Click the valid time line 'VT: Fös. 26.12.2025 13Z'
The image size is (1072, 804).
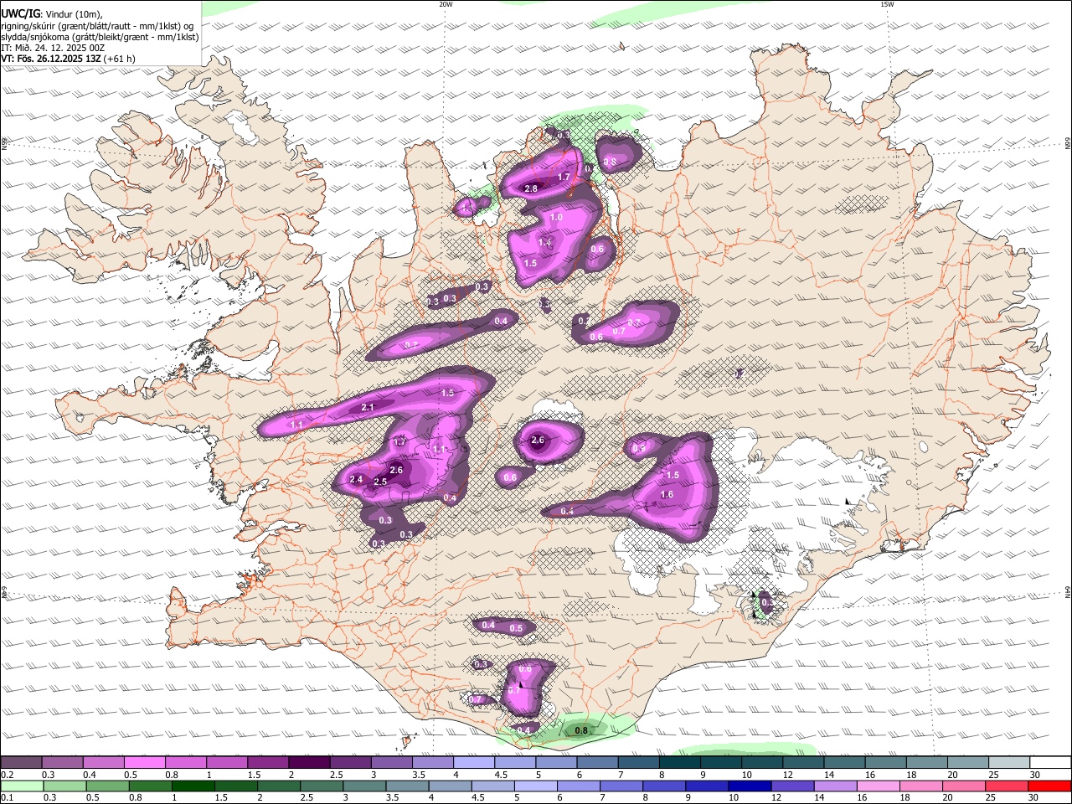pyautogui.click(x=52, y=59)
